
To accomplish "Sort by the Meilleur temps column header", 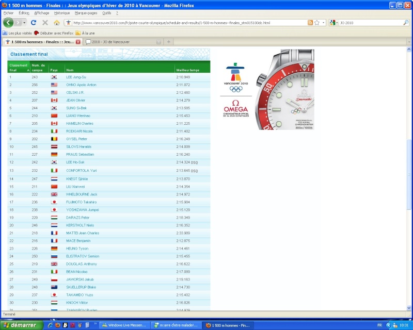I will coord(193,68).
